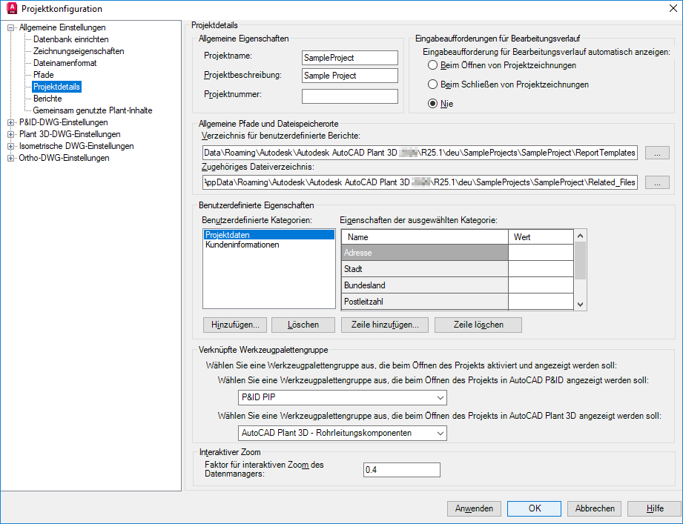683x524 pixels.
Task: Click Hinzufügen... category button
Action: pyautogui.click(x=235, y=325)
